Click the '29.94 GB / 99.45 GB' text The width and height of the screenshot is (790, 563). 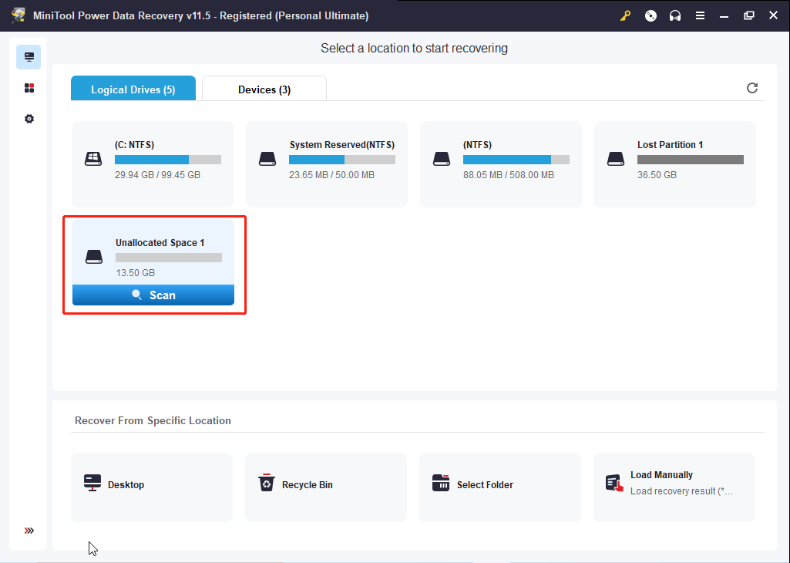(158, 175)
